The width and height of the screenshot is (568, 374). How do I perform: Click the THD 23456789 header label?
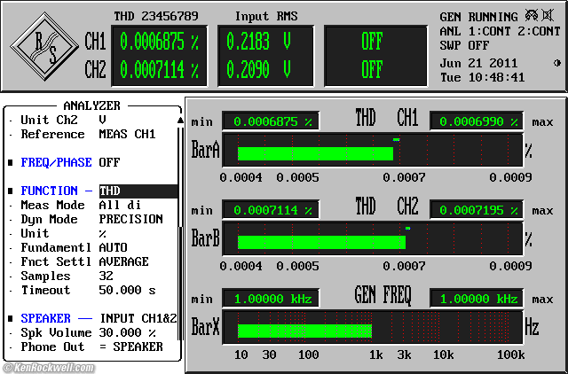point(156,16)
